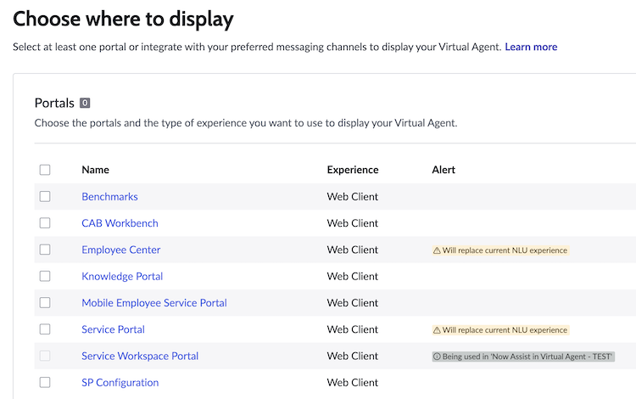Click Web Client in the Service Portal row
This screenshot has width=636, height=399.
click(x=353, y=329)
